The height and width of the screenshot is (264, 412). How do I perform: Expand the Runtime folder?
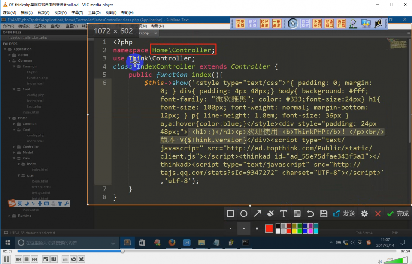point(9,216)
